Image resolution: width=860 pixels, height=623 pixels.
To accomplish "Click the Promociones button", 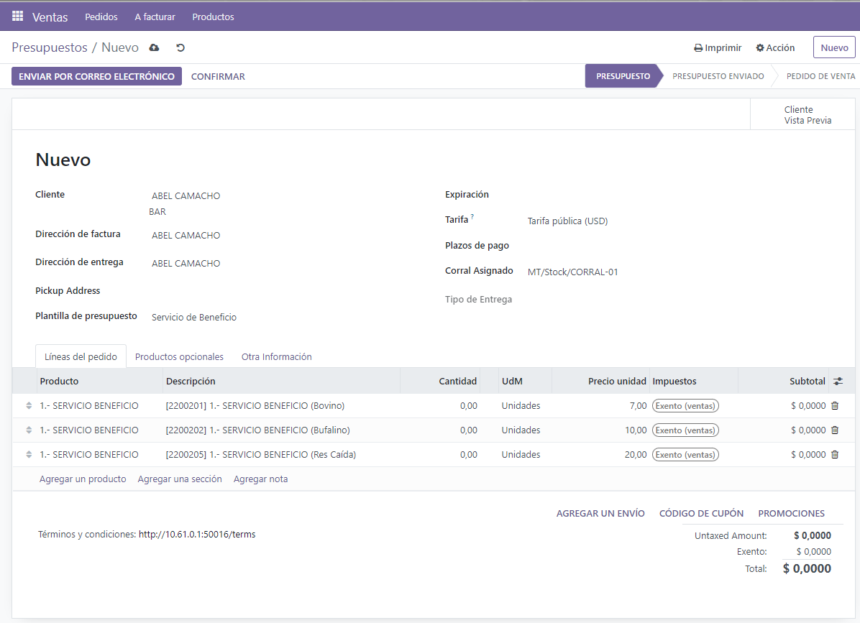I will click(x=792, y=513).
